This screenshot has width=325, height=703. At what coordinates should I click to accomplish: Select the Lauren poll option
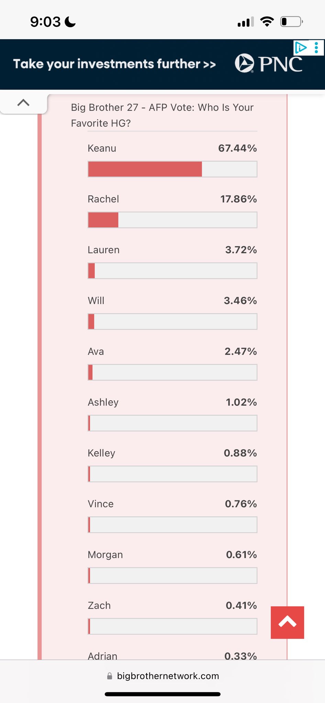click(103, 250)
